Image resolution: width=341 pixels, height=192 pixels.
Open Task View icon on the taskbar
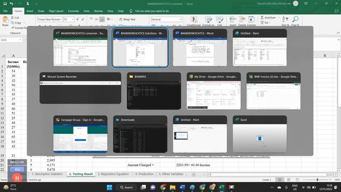coord(143,187)
